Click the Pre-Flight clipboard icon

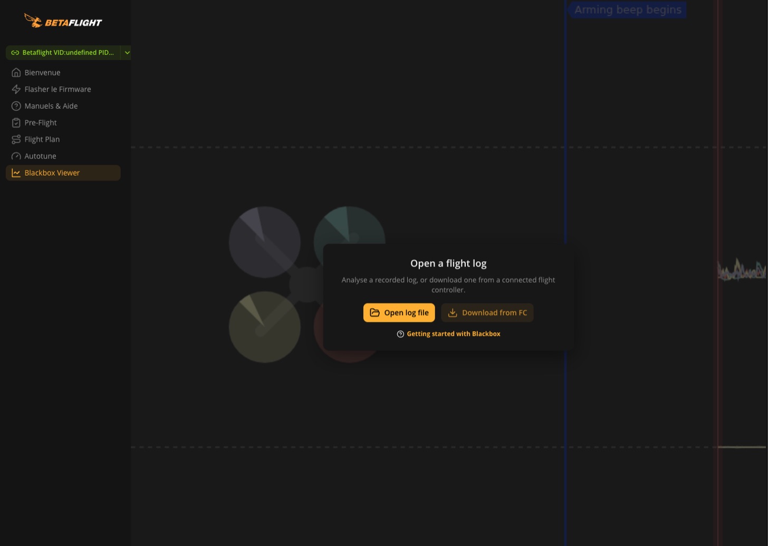point(16,122)
